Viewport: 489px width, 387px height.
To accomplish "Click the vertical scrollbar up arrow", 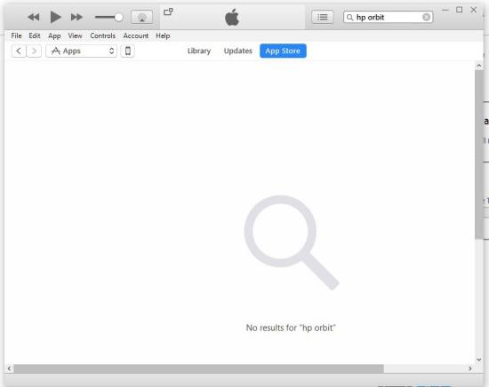I will click(x=478, y=66).
